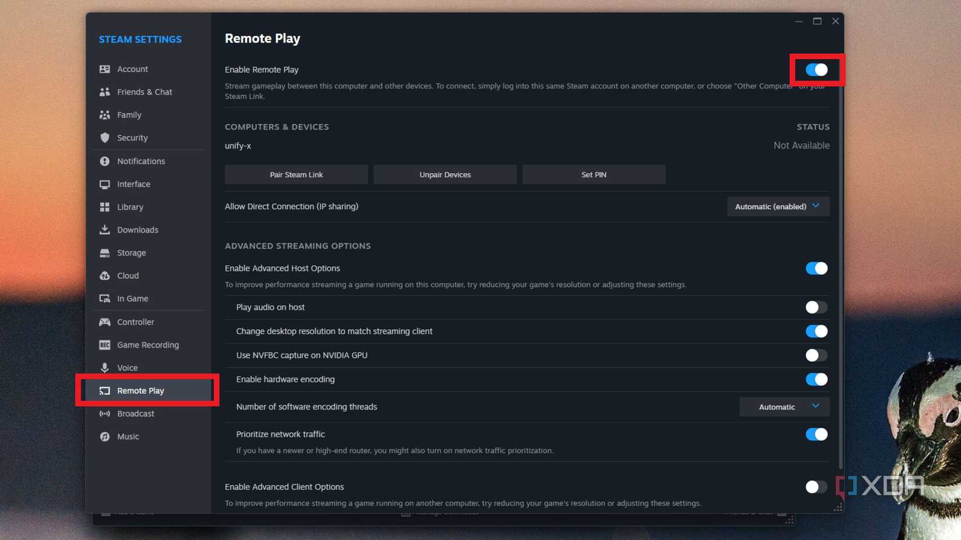
Task: Switch to the Library settings page
Action: click(x=129, y=207)
